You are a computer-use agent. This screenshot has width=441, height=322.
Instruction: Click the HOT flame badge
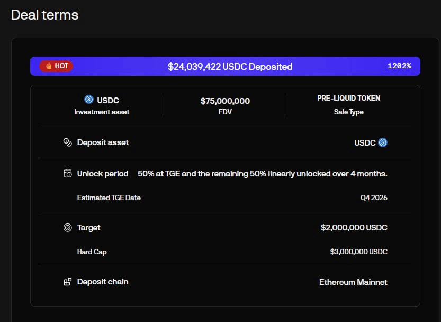[56, 66]
